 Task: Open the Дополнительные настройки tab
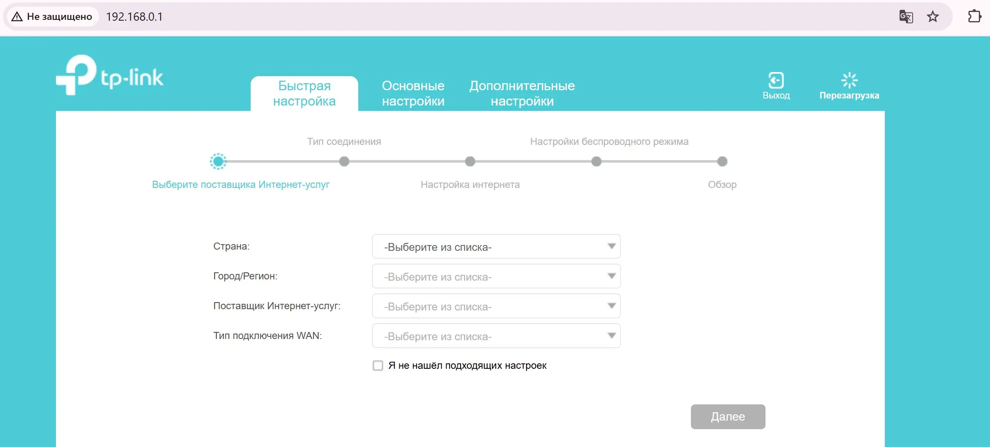[522, 93]
